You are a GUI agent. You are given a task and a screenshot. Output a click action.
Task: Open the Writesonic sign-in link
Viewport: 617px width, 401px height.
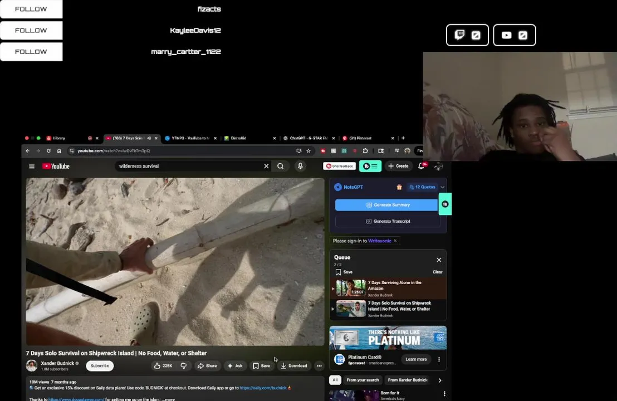tap(380, 241)
